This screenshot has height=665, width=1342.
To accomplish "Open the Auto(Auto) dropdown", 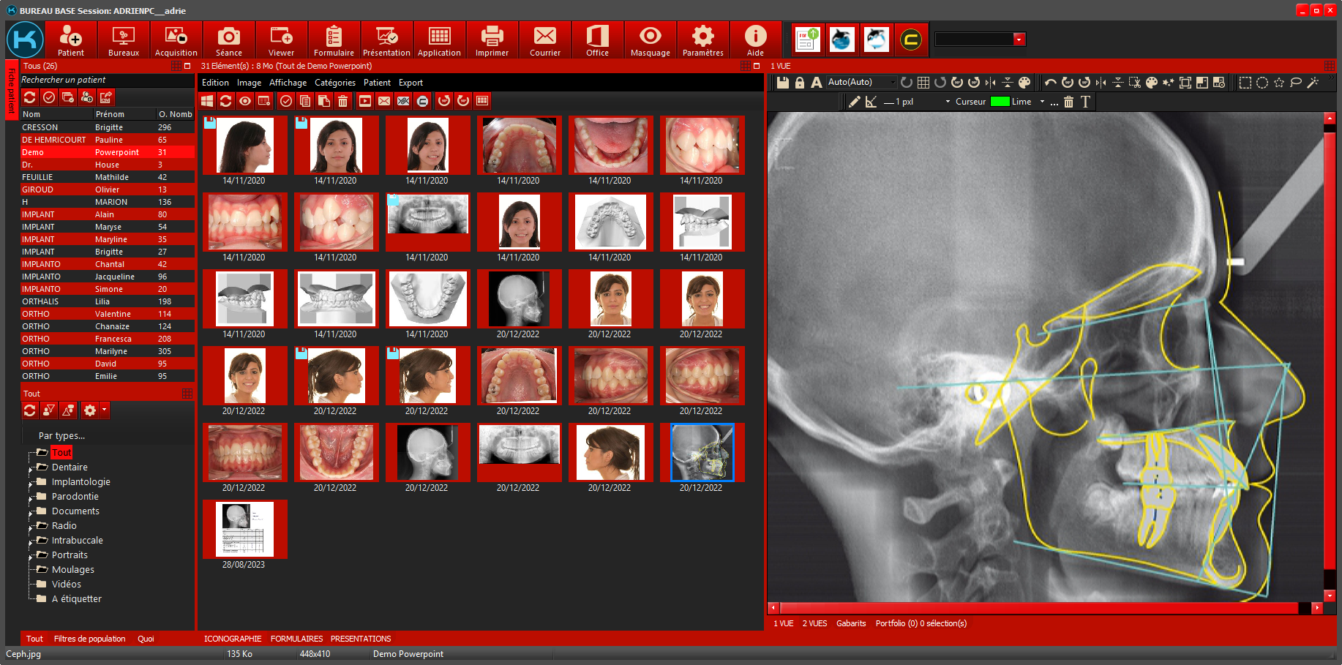I will click(861, 83).
